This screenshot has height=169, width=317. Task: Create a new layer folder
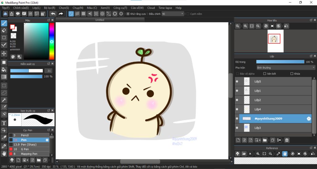coord(265,140)
